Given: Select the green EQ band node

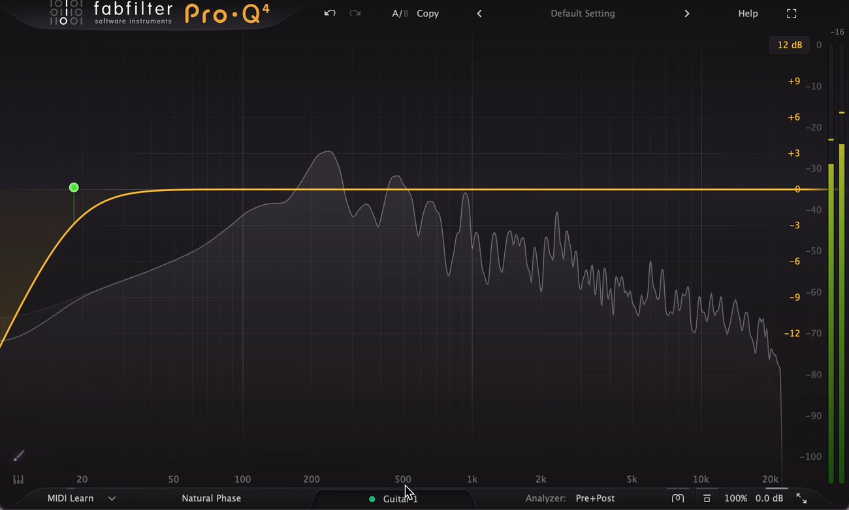Looking at the screenshot, I should tap(74, 188).
